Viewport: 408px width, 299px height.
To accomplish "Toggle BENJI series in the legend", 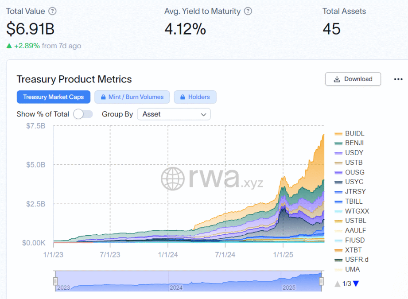I will pos(349,143).
